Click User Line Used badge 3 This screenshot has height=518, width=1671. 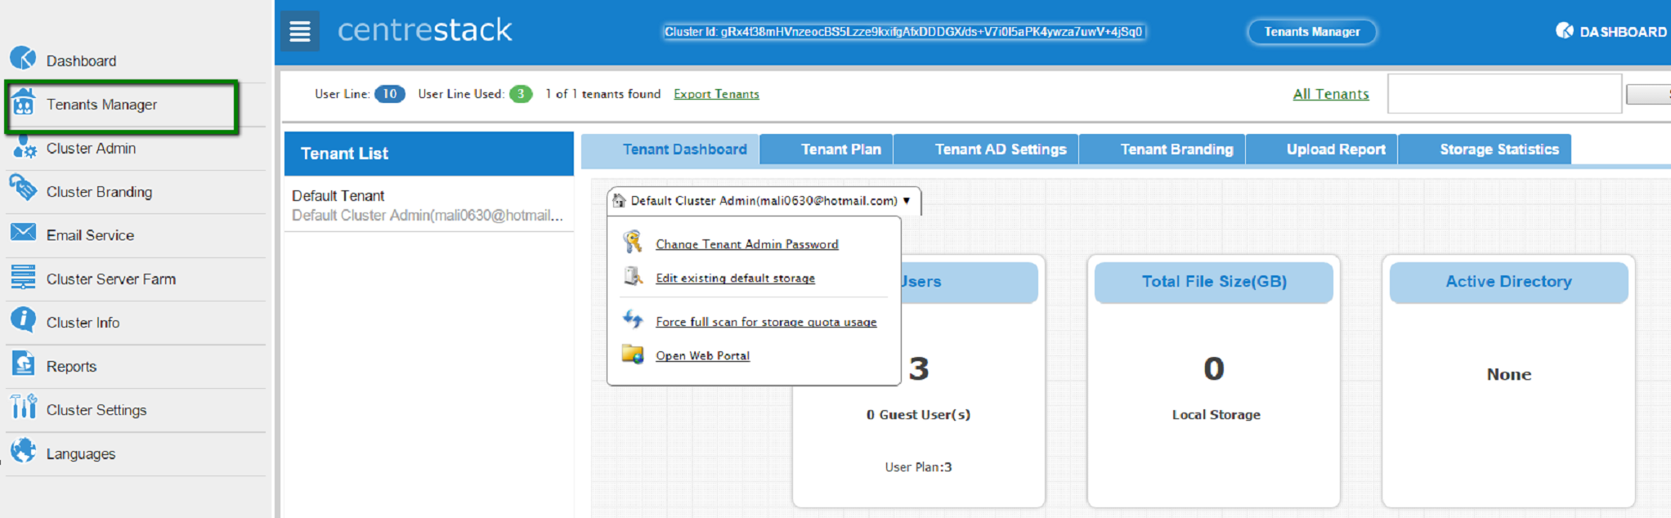coord(521,94)
